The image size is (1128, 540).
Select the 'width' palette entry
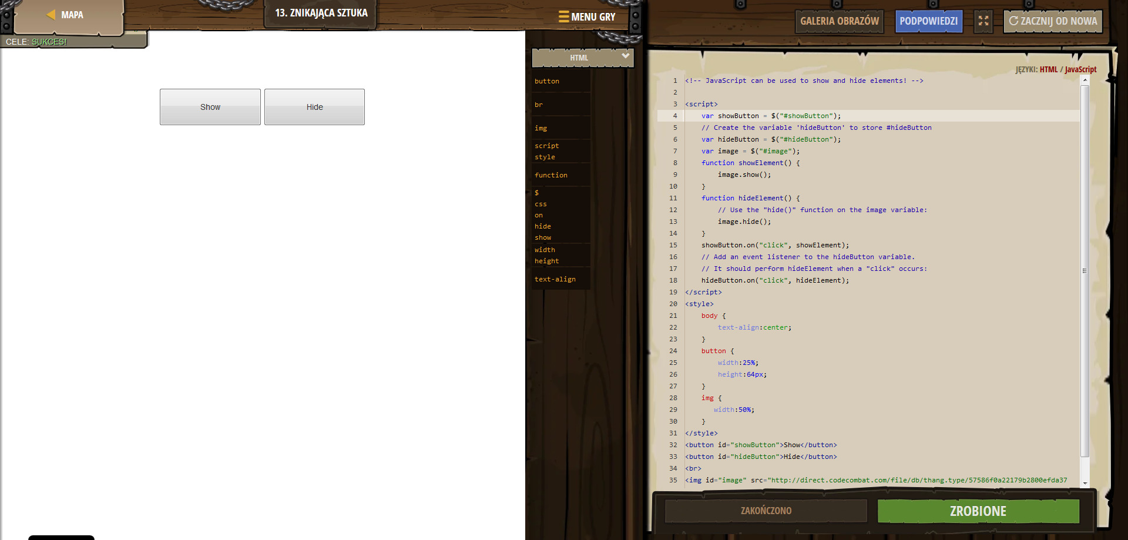pos(545,250)
